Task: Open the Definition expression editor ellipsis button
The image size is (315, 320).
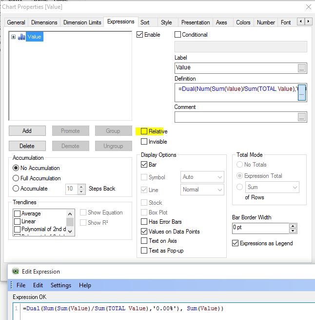Action: (x=302, y=93)
